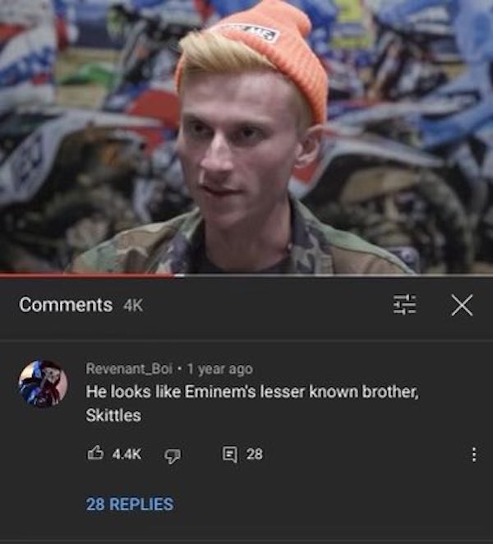This screenshot has height=544, width=493.
Task: Close the Comments panel
Action: point(462,306)
